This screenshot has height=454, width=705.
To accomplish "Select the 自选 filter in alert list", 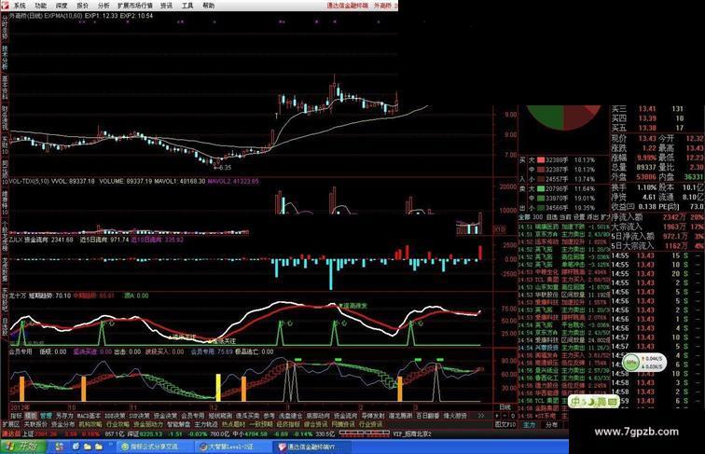I will click(x=552, y=217).
